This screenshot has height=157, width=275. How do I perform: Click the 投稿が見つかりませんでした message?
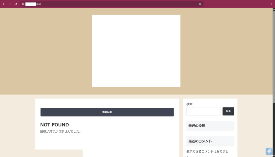click(60, 131)
